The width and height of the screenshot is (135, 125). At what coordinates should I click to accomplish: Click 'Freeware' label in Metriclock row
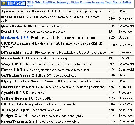(x=125, y=58)
